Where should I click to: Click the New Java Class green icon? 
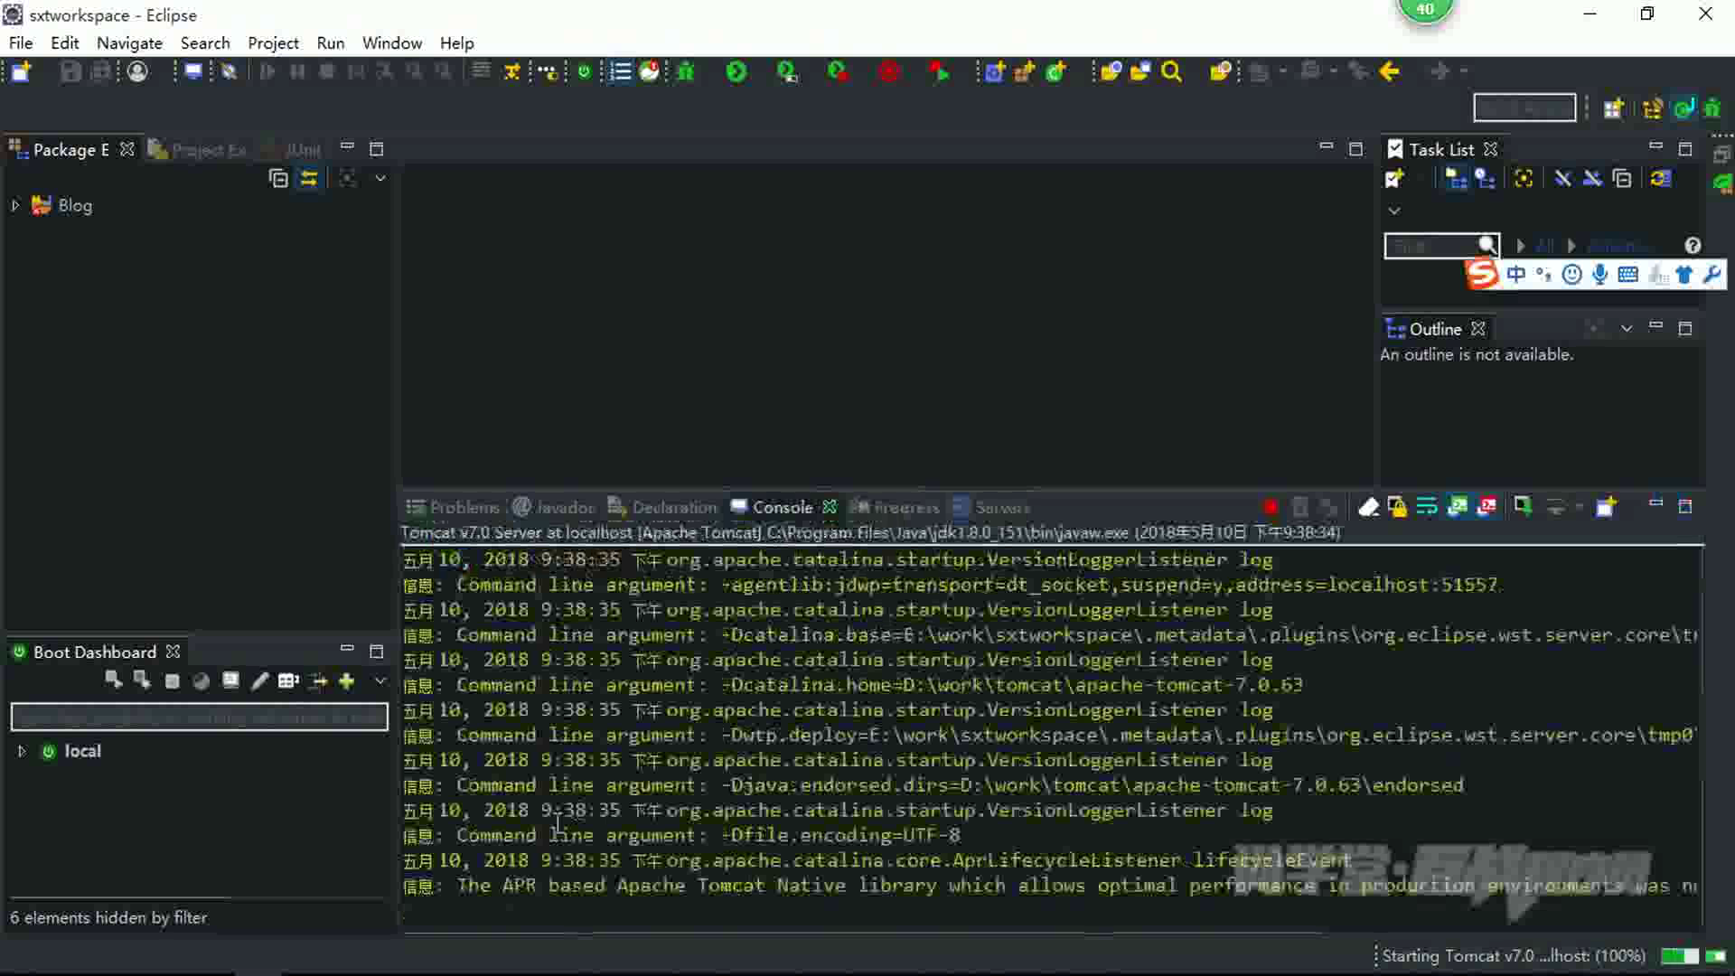(1055, 71)
